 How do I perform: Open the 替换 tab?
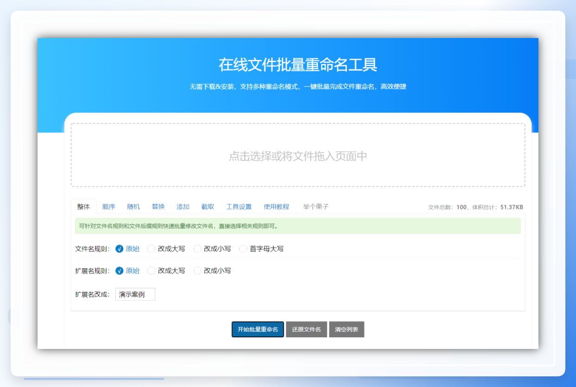pyautogui.click(x=158, y=206)
